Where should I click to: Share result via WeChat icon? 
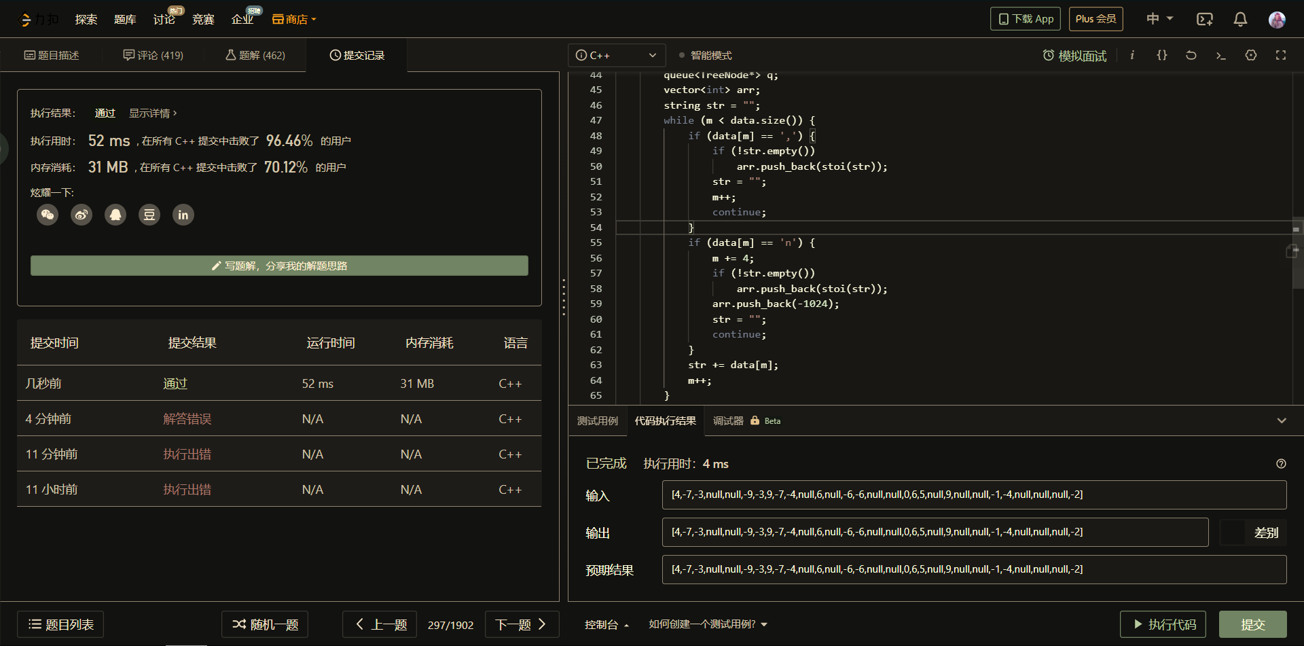[48, 215]
